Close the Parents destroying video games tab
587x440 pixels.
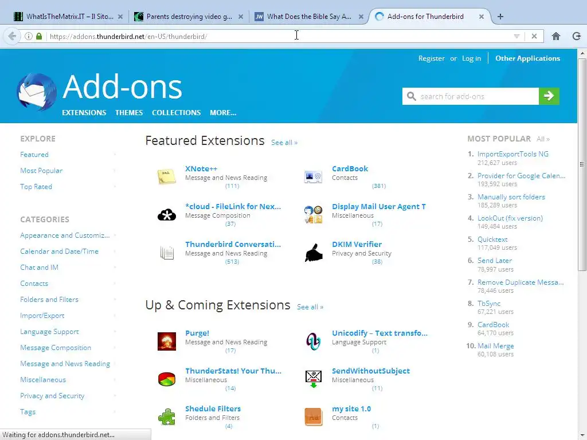(241, 17)
